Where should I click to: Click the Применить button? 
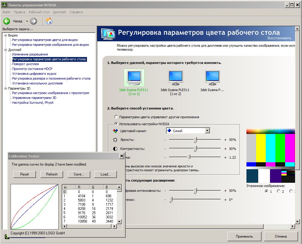tap(244, 236)
